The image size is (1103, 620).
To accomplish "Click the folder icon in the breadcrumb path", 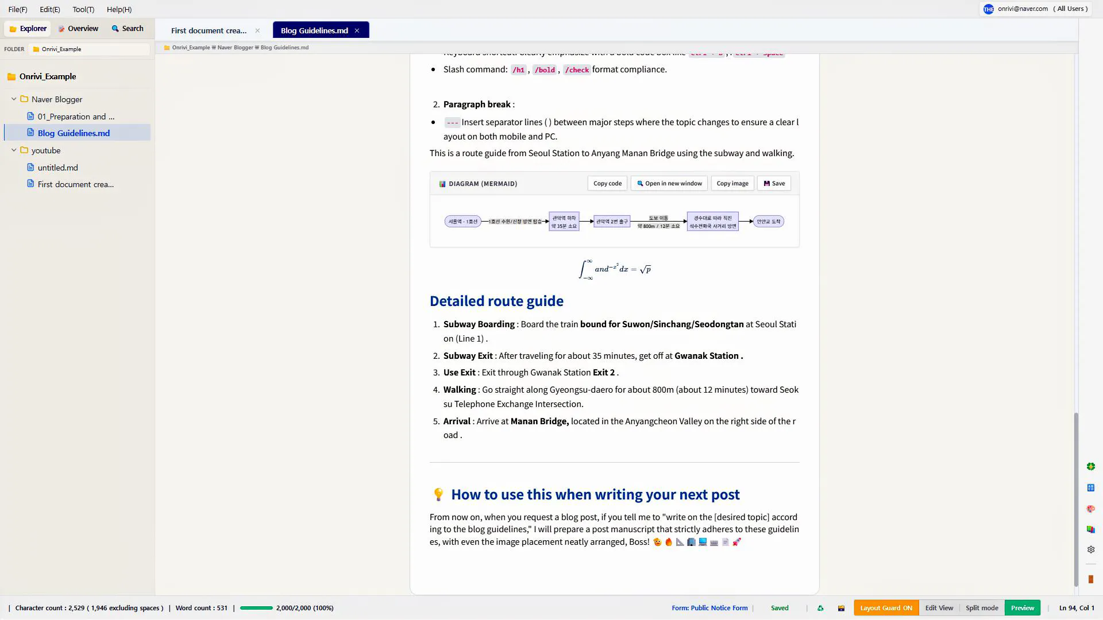I will point(167,48).
